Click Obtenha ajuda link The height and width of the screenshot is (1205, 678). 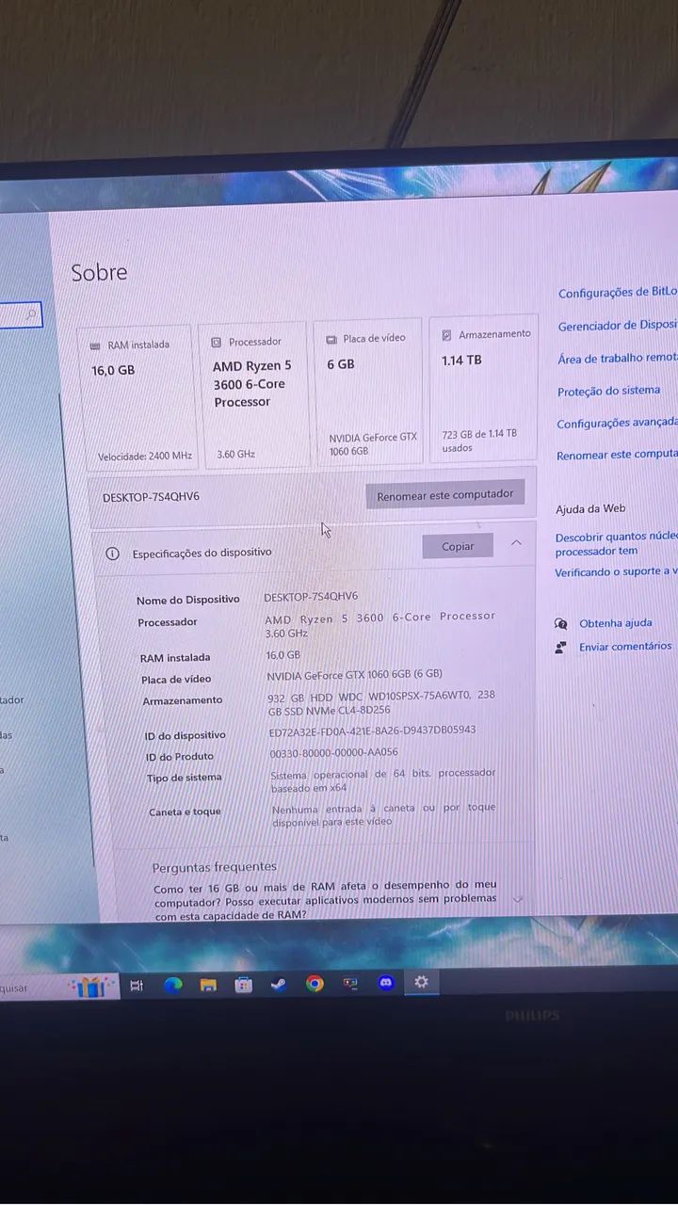[616, 623]
